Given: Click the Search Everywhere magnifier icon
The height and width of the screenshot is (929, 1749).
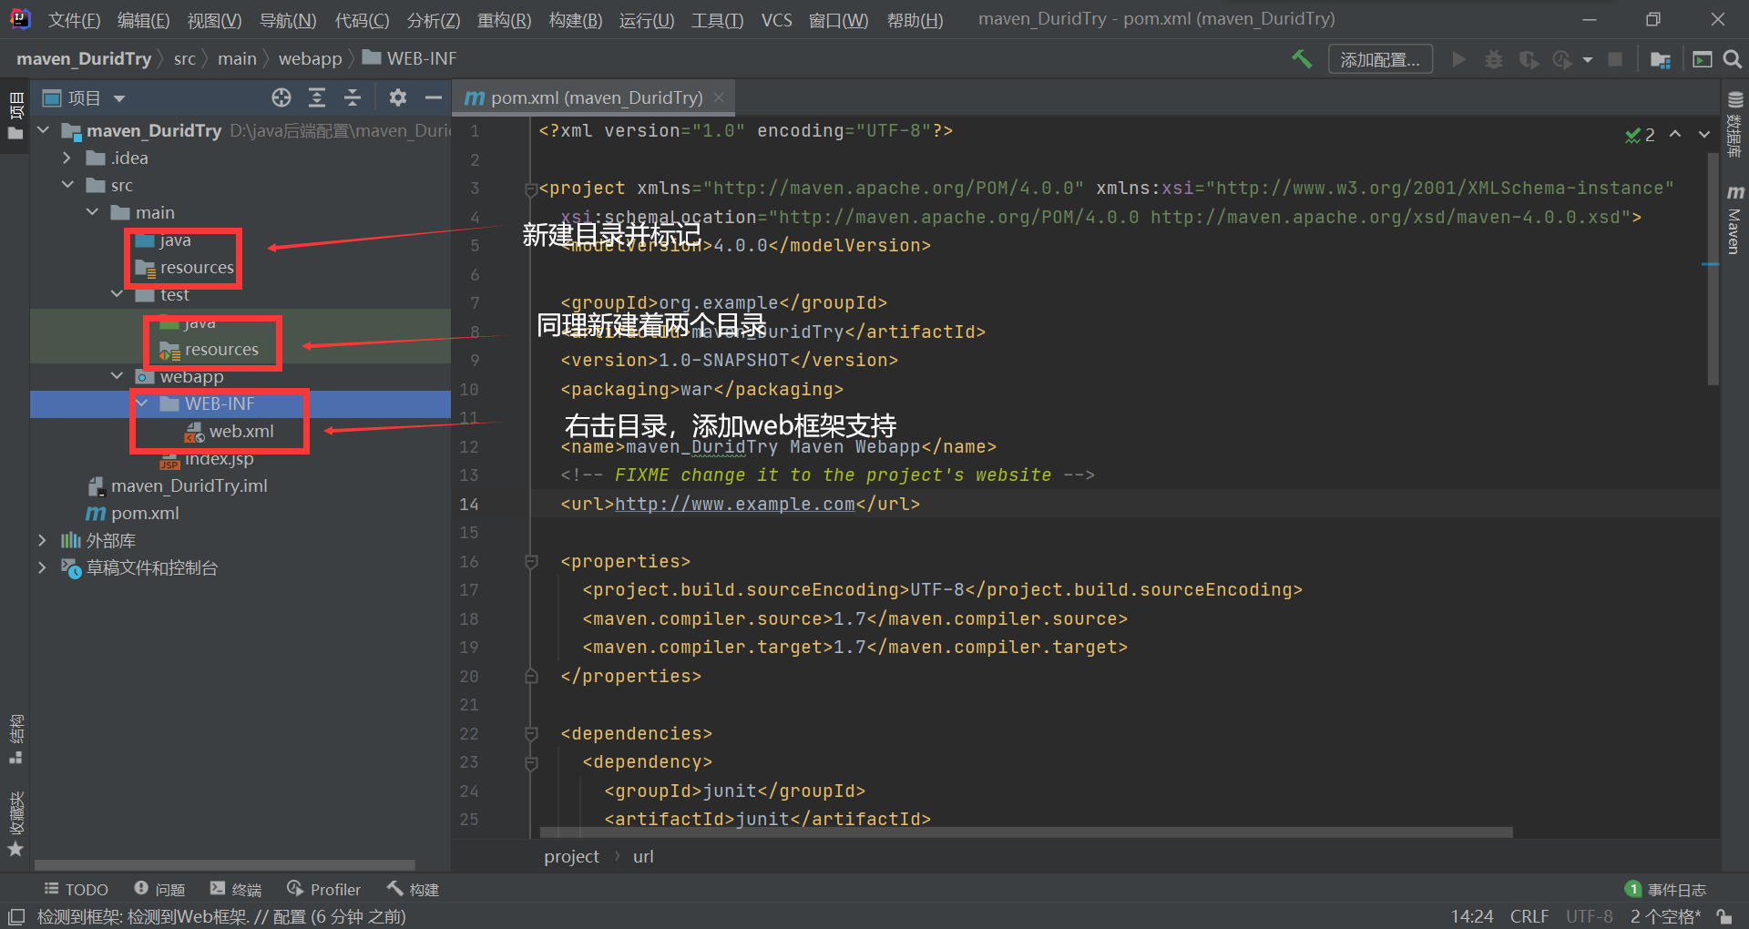Looking at the screenshot, I should 1733,59.
